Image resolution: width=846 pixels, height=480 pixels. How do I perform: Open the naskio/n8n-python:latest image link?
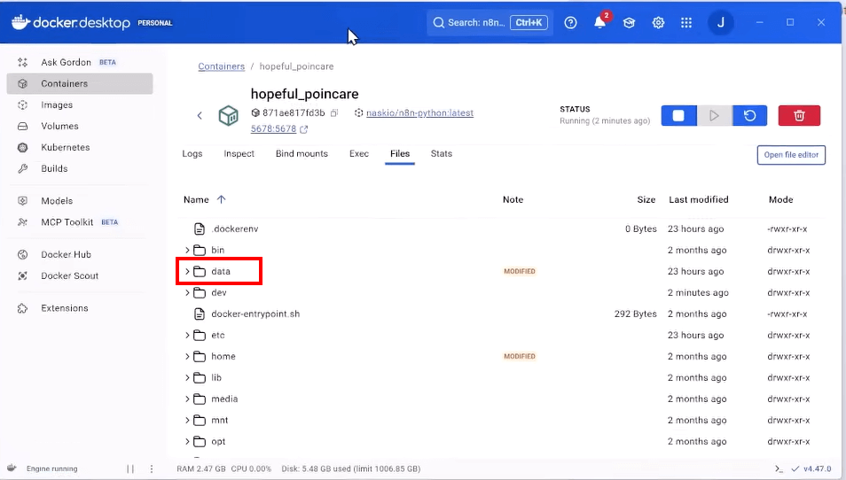click(419, 112)
